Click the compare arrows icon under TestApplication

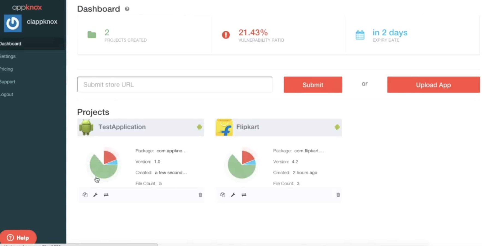tap(106, 195)
